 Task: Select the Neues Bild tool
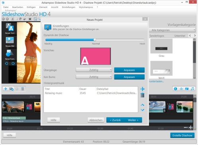click(x=10, y=42)
